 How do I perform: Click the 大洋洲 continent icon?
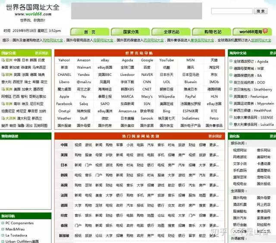coord(3,118)
